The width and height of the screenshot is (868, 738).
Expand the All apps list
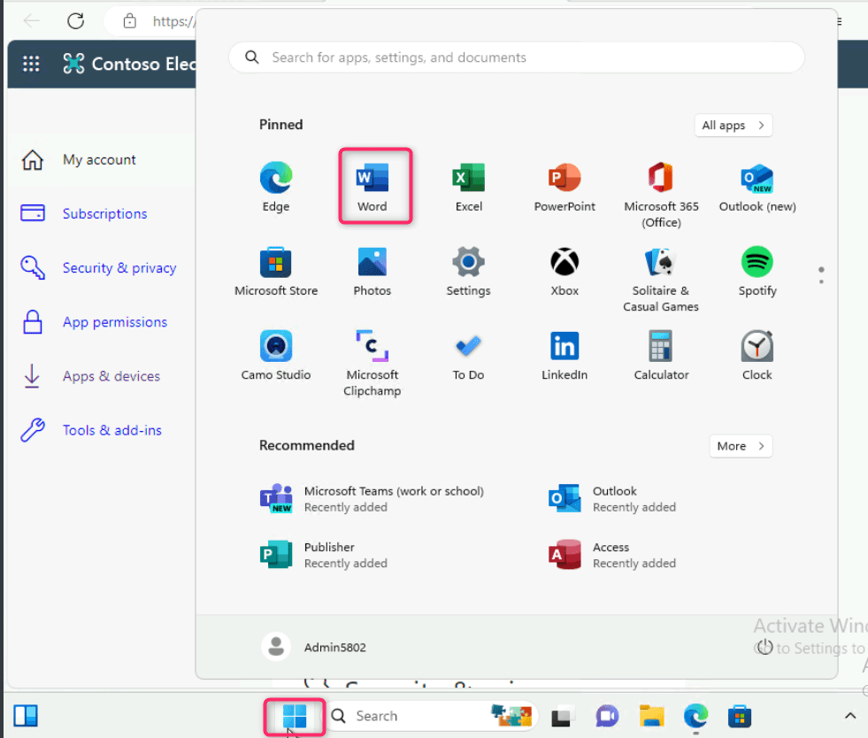click(734, 126)
